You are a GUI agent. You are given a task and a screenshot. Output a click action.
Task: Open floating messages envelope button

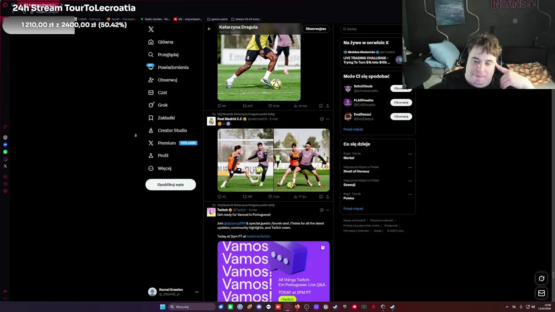coord(542,293)
